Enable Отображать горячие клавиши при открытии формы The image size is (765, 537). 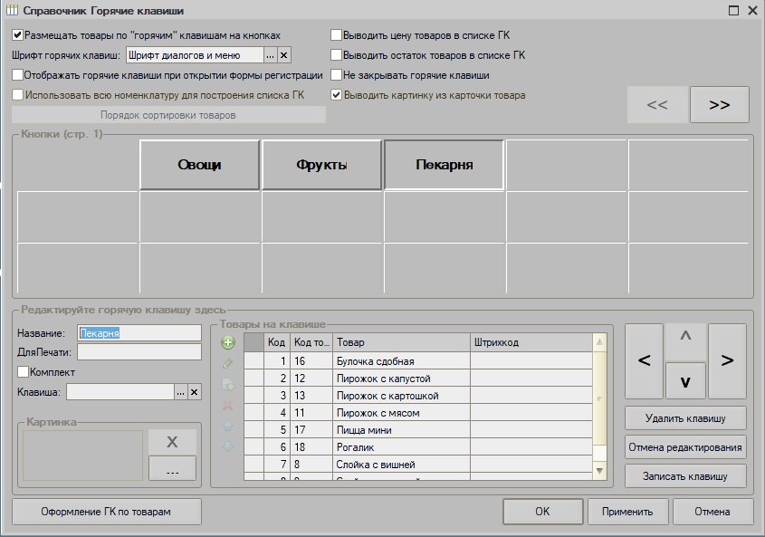pos(17,75)
